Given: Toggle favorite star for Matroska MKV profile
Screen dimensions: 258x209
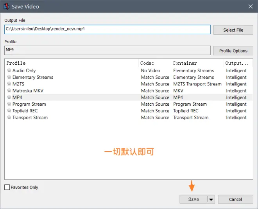Looking at the screenshot, I should coord(9,90).
